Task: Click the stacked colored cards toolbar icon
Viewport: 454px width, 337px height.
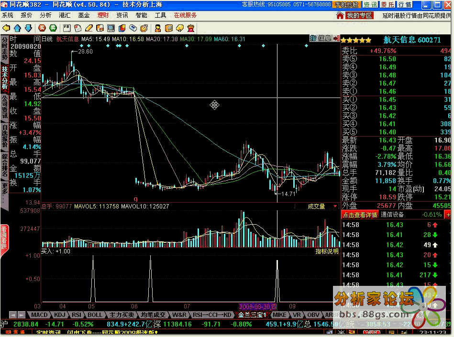Action: click(122, 28)
